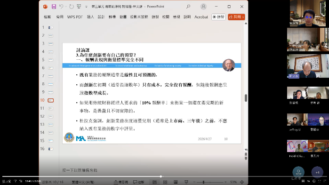The width and height of the screenshot is (329, 185).
Task: Click the notes pane placeholder 按一下以新增備忘稿
Action: (80, 170)
